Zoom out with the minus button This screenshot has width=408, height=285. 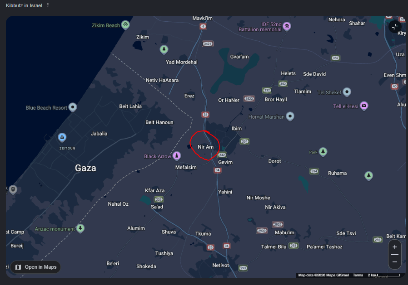(x=395, y=261)
